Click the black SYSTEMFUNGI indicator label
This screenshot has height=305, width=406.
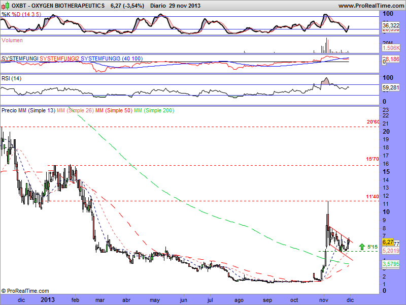pos(20,58)
